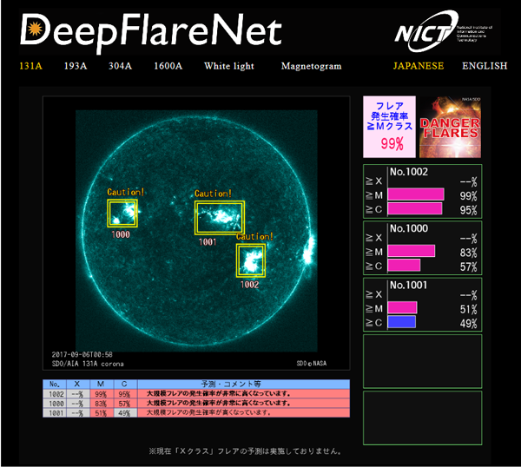The width and height of the screenshot is (521, 467).
Task: Click region number 1000 under its box
Action: [121, 234]
